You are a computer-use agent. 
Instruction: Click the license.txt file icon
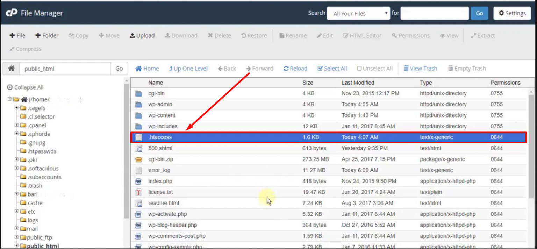click(139, 192)
